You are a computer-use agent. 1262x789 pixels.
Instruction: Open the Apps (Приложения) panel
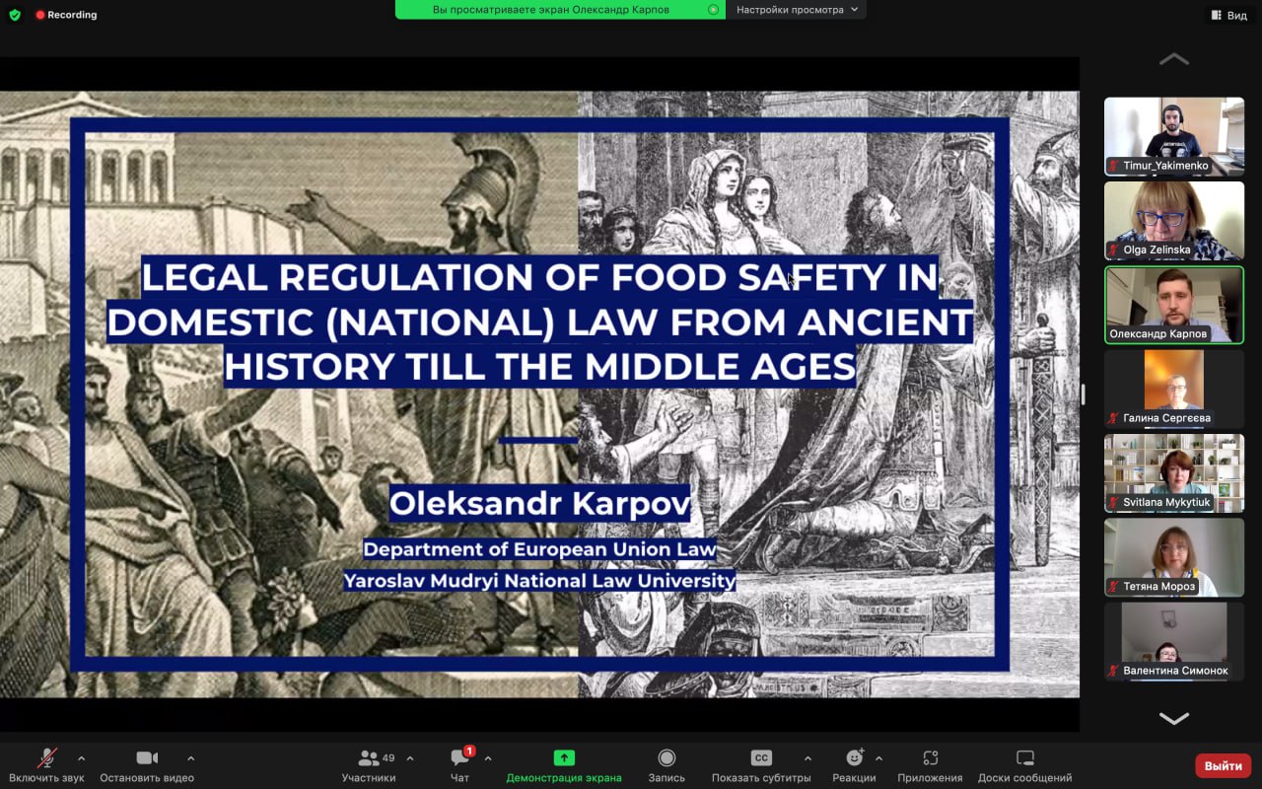(x=930, y=757)
